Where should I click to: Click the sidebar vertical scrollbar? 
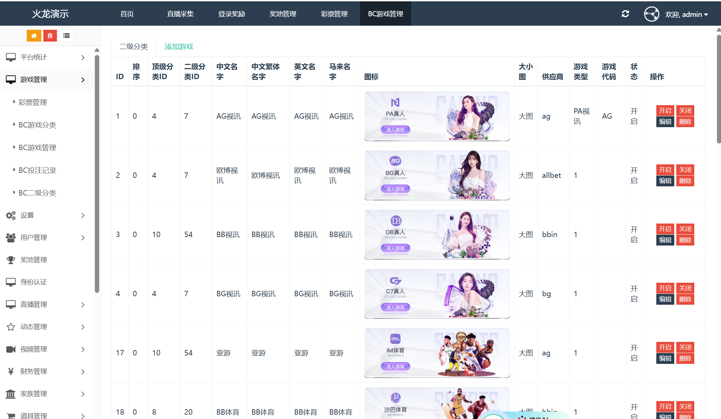(97, 169)
